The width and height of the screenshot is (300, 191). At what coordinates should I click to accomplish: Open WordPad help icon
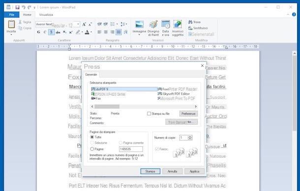[x=294, y=15]
